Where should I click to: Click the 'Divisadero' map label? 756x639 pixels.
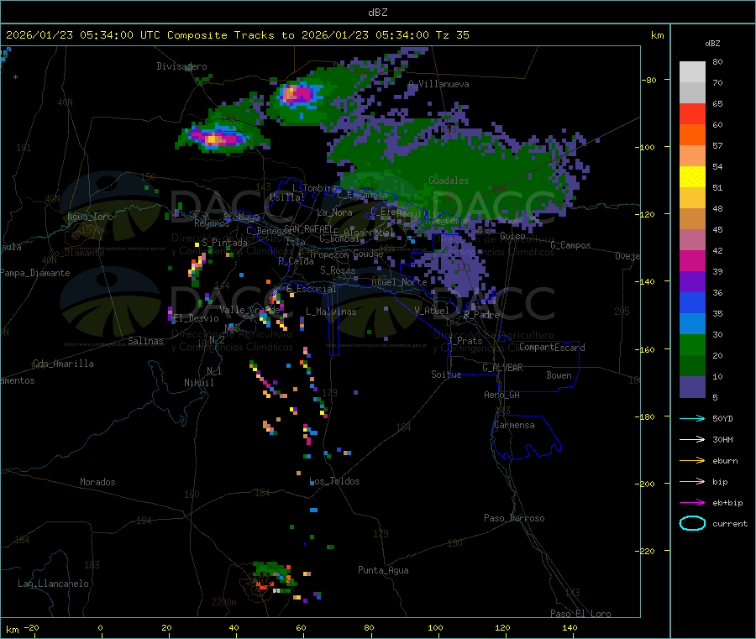click(x=181, y=66)
